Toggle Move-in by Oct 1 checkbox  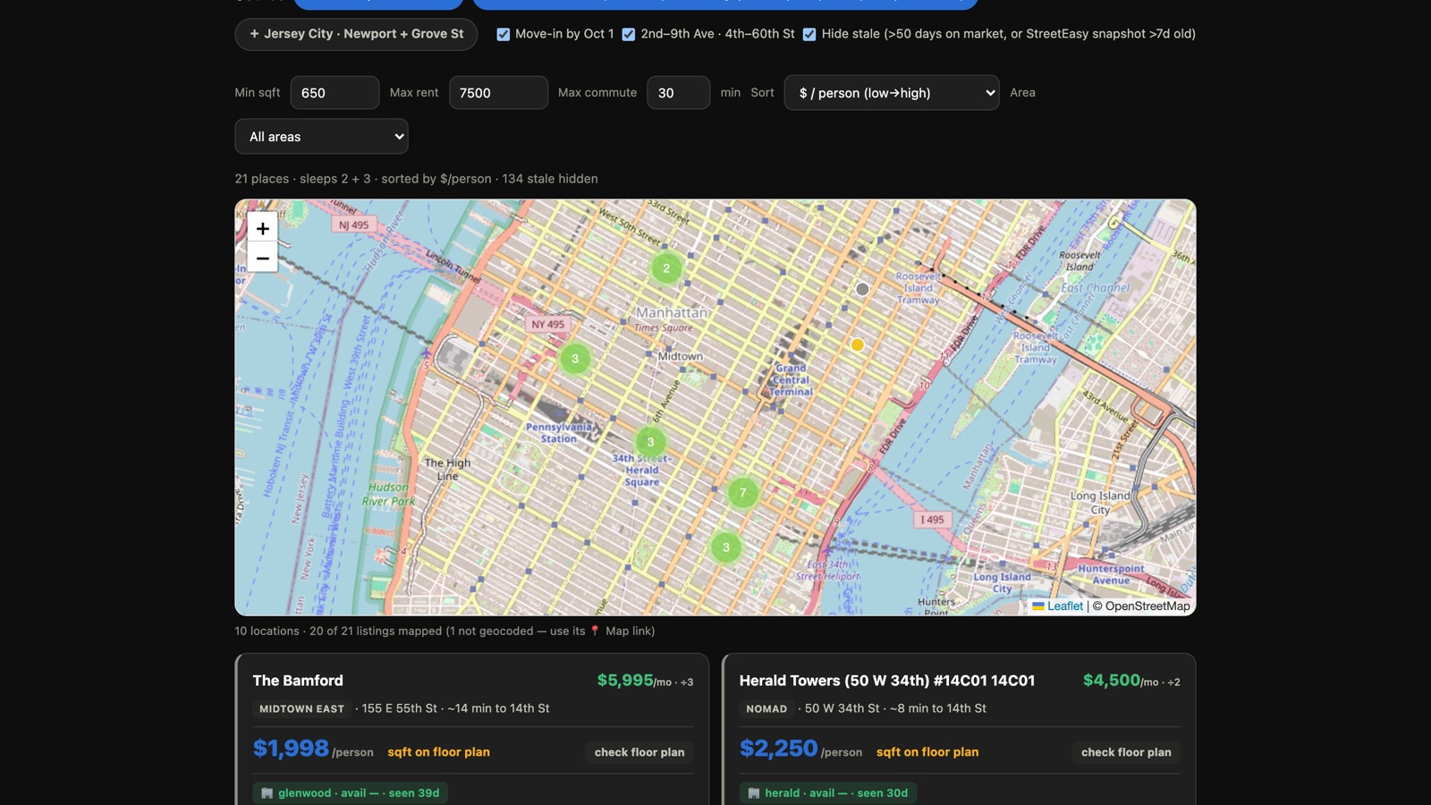(x=504, y=34)
